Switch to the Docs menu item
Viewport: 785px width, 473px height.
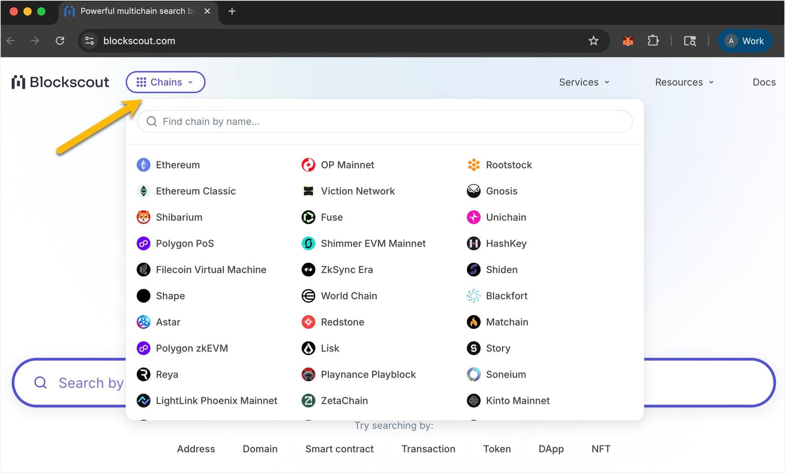point(763,82)
